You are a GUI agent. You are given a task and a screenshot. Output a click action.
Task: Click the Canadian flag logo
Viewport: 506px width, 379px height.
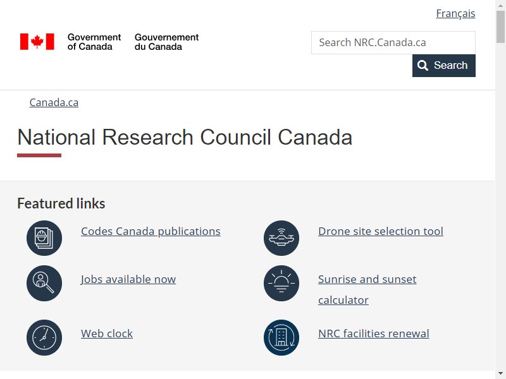click(x=37, y=42)
